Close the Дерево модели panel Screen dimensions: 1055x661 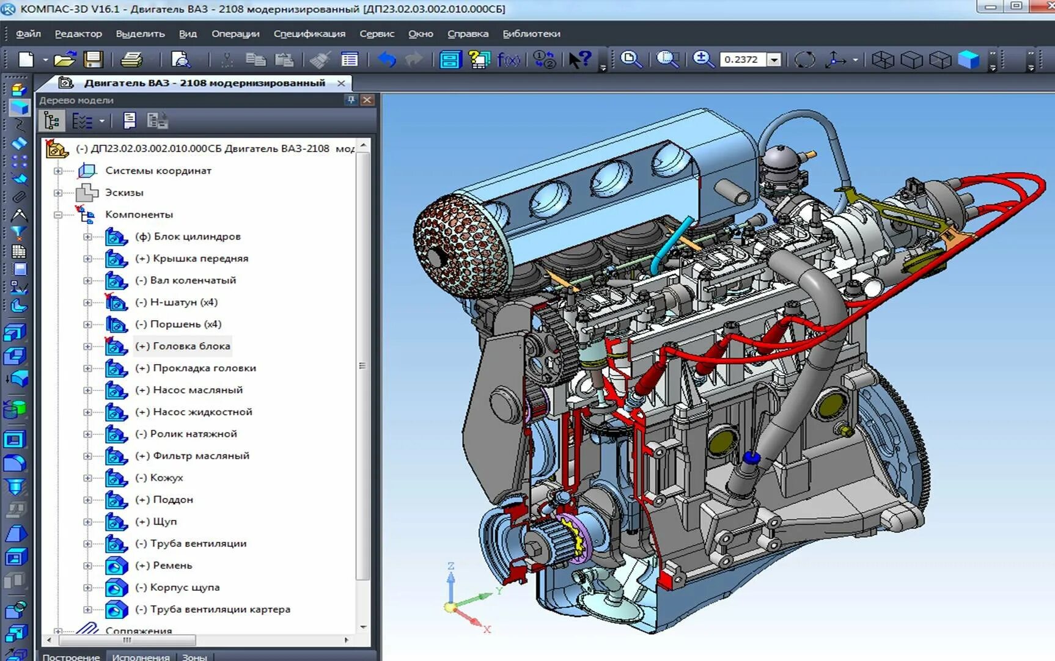(367, 100)
